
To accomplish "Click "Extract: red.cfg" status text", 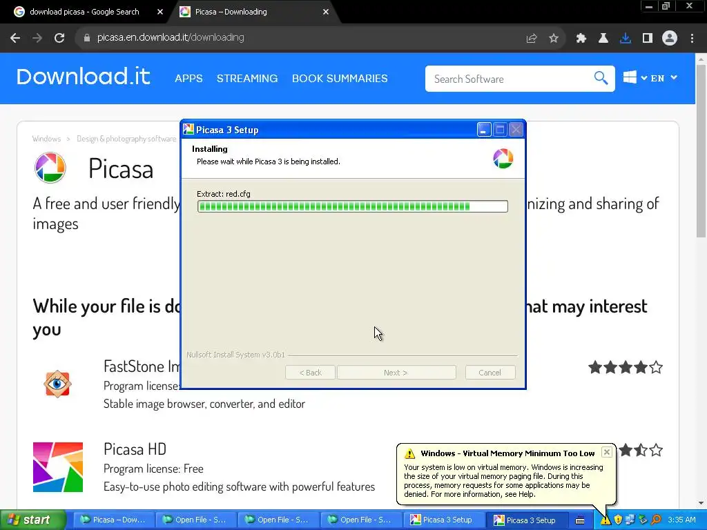I will 224,194.
